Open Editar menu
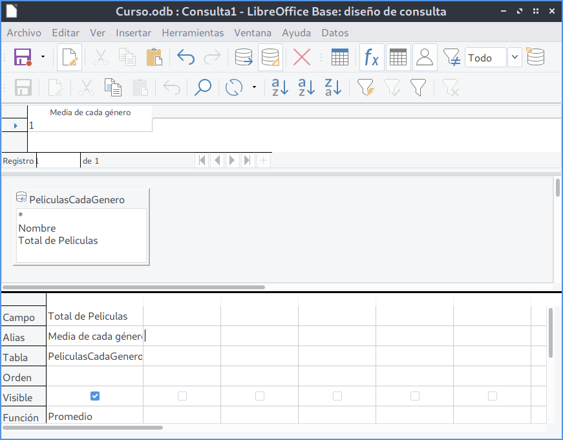The image size is (563, 440). 66,33
